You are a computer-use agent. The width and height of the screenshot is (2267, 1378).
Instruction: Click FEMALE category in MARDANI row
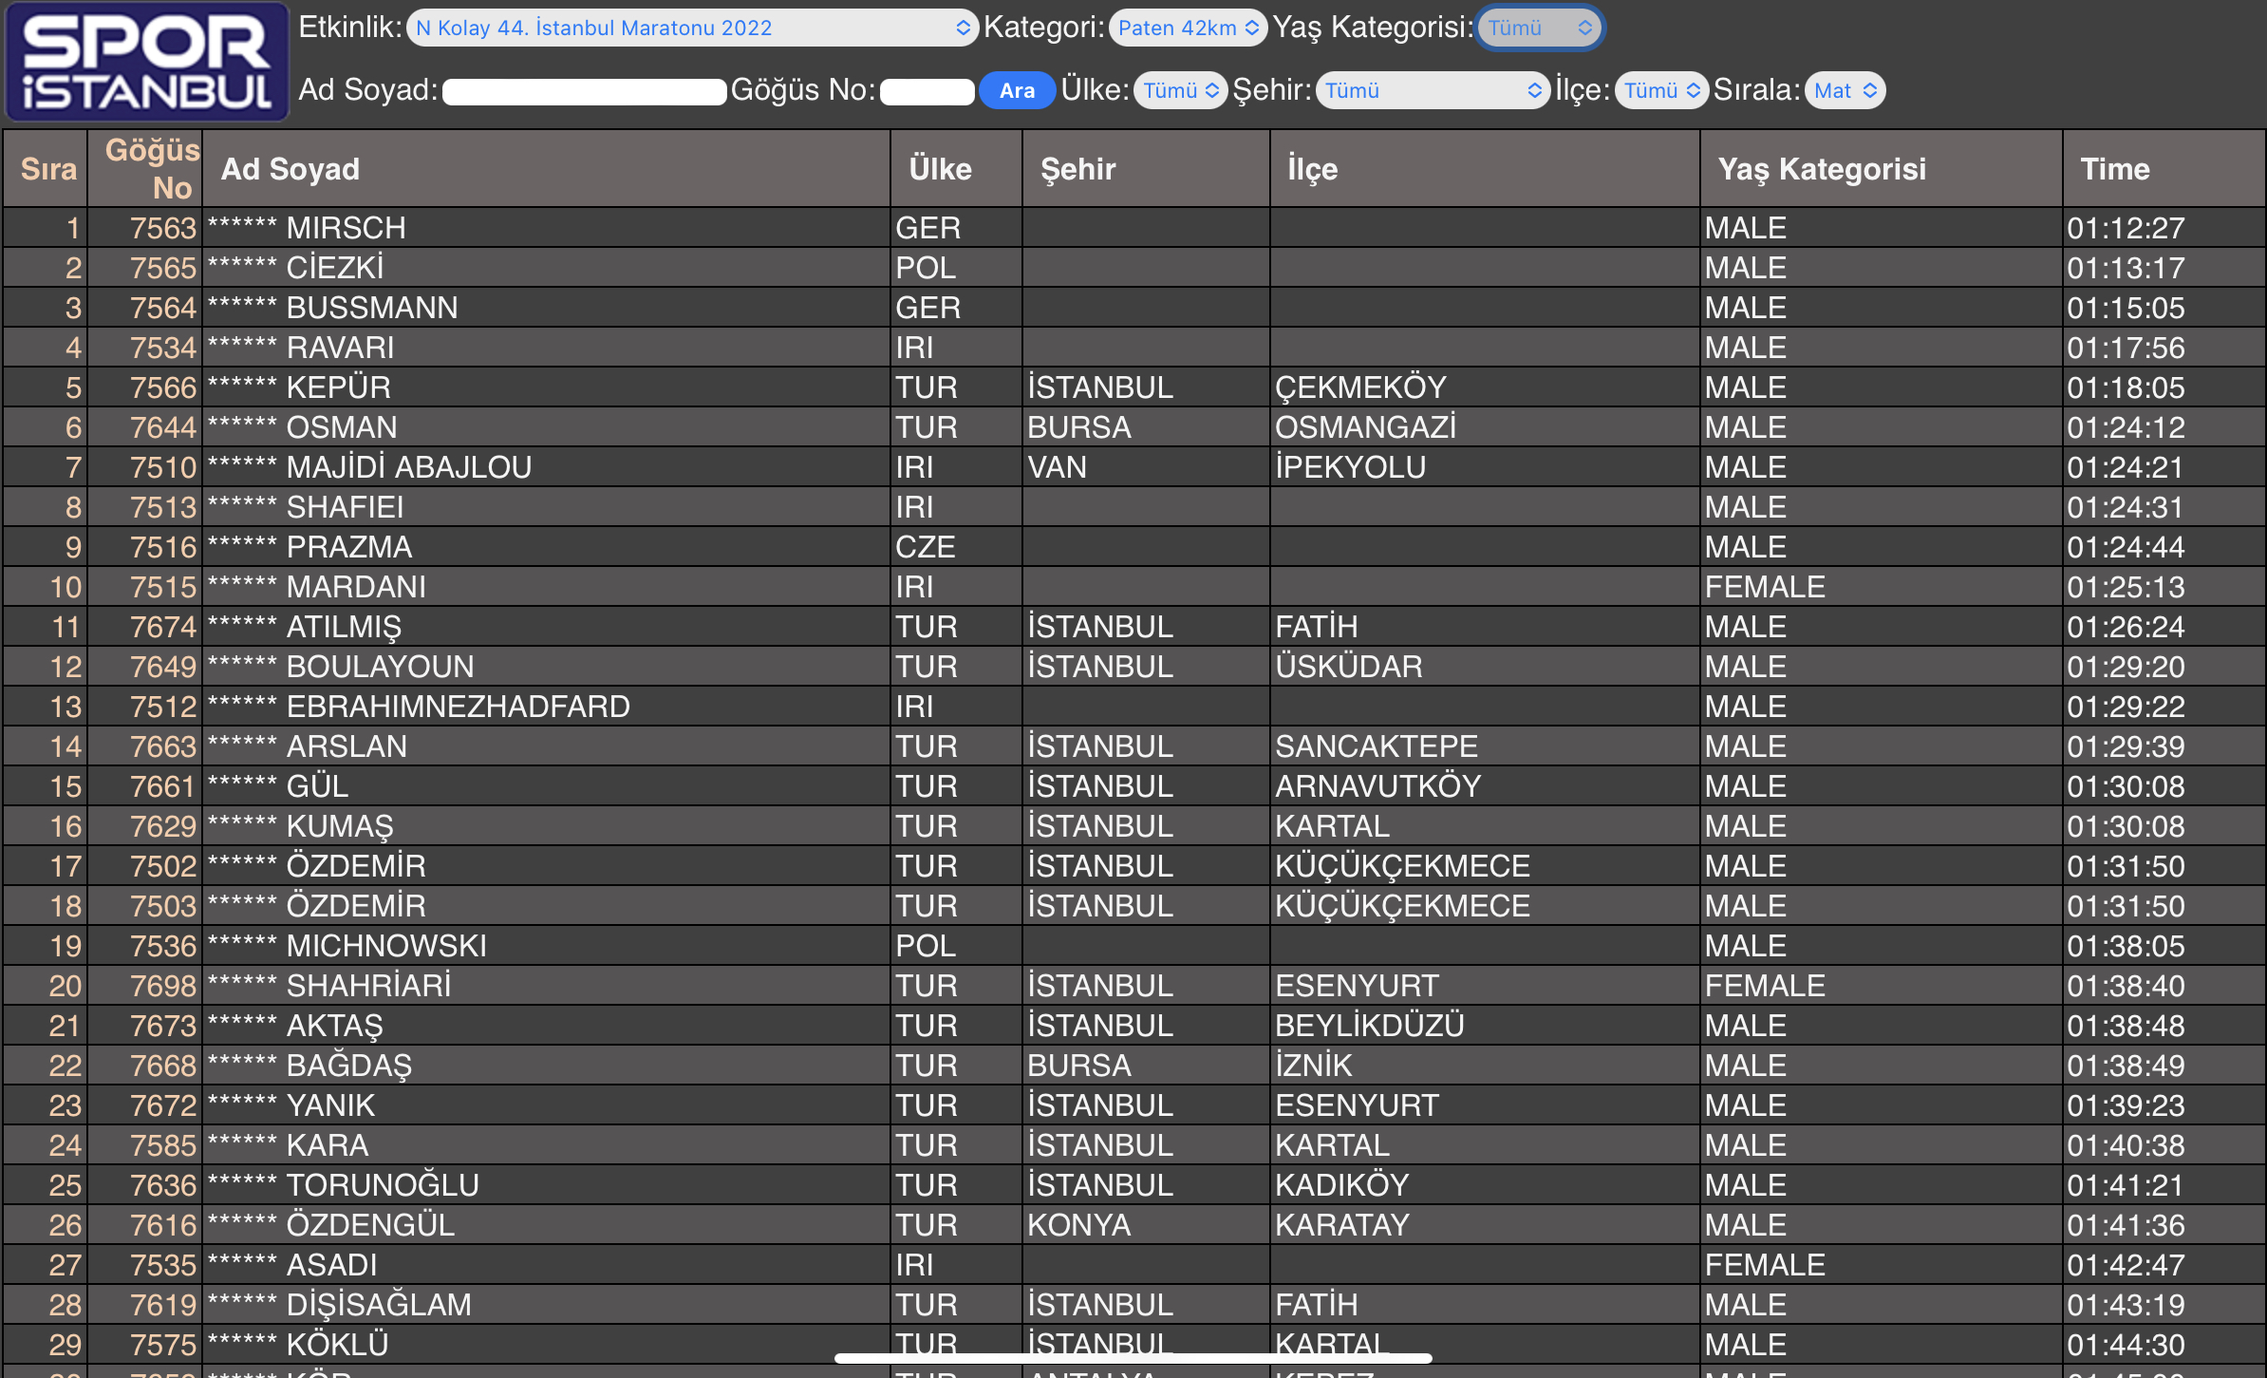1881,588
